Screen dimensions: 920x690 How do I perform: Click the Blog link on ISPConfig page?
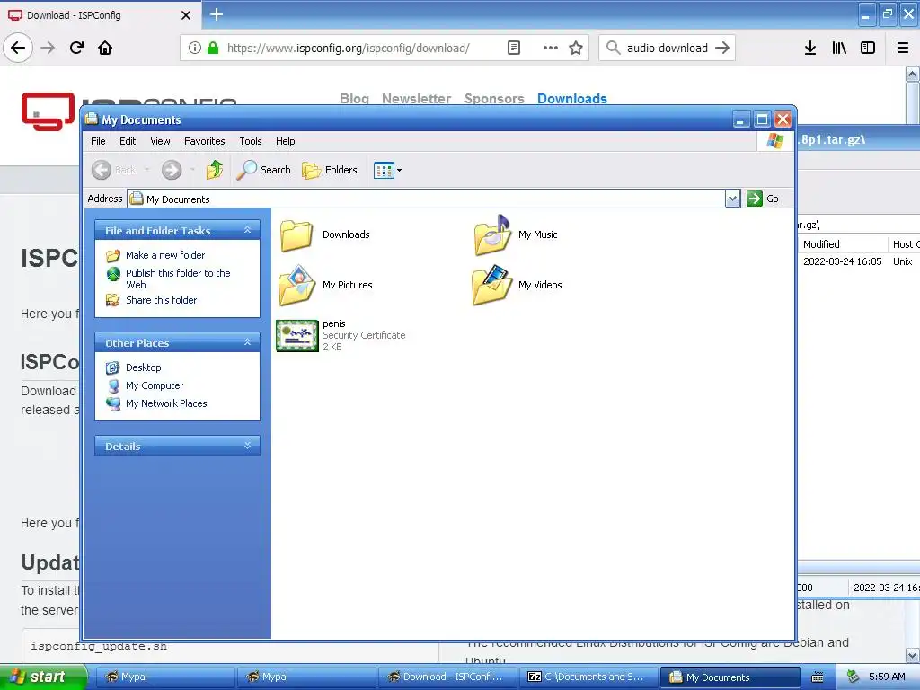[354, 99]
